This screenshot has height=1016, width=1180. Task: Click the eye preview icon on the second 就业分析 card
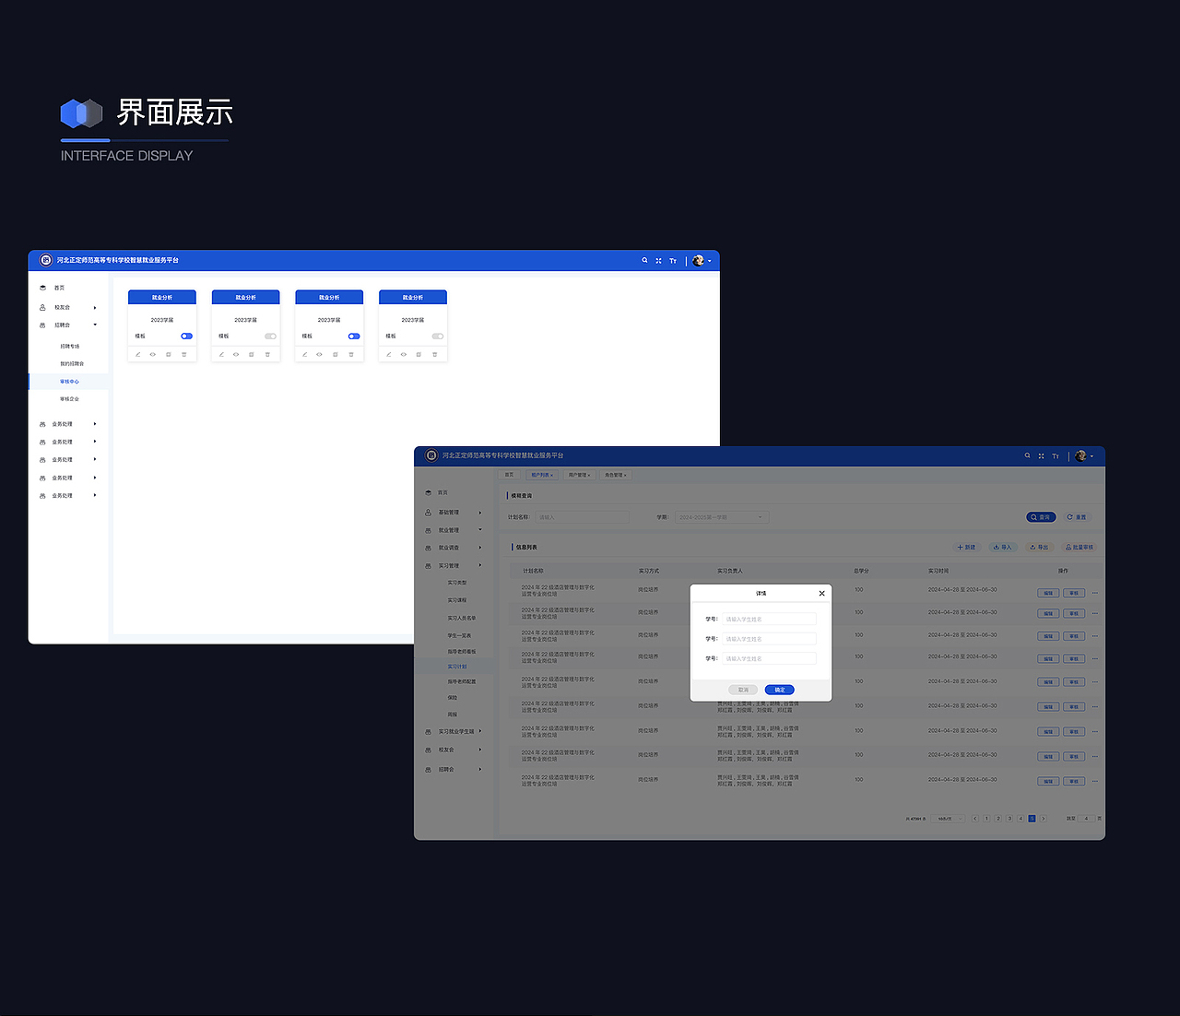pos(236,353)
